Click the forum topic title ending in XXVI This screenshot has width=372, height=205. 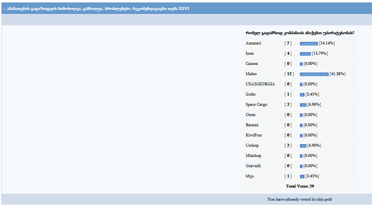[98, 9]
